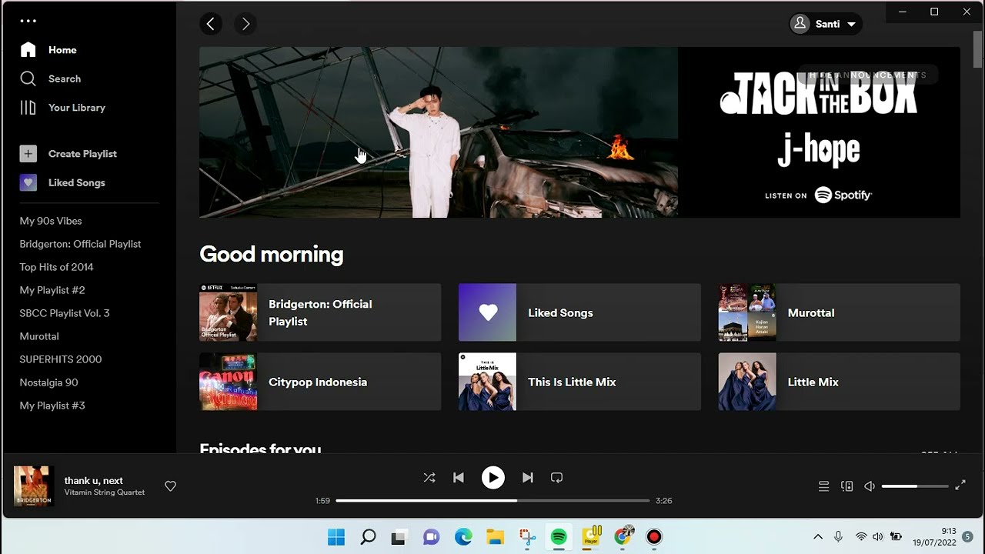Open My Playlist #2
This screenshot has width=985, height=554.
click(52, 290)
